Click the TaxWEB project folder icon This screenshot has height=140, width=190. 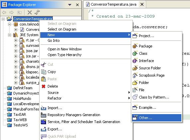9,120
